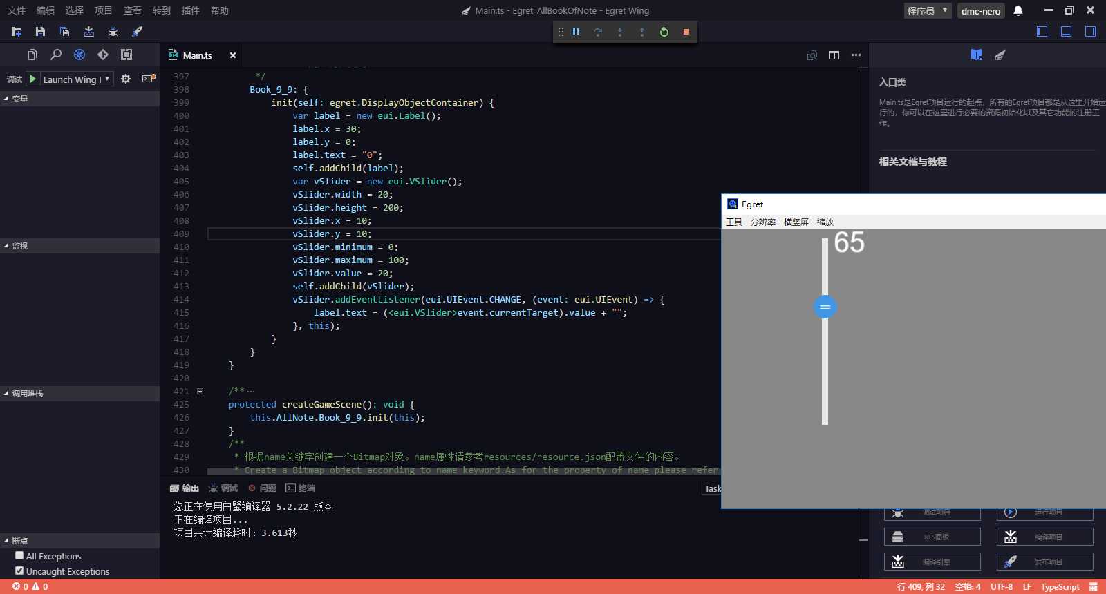Collapse the 调用堆栈 section

(79, 394)
